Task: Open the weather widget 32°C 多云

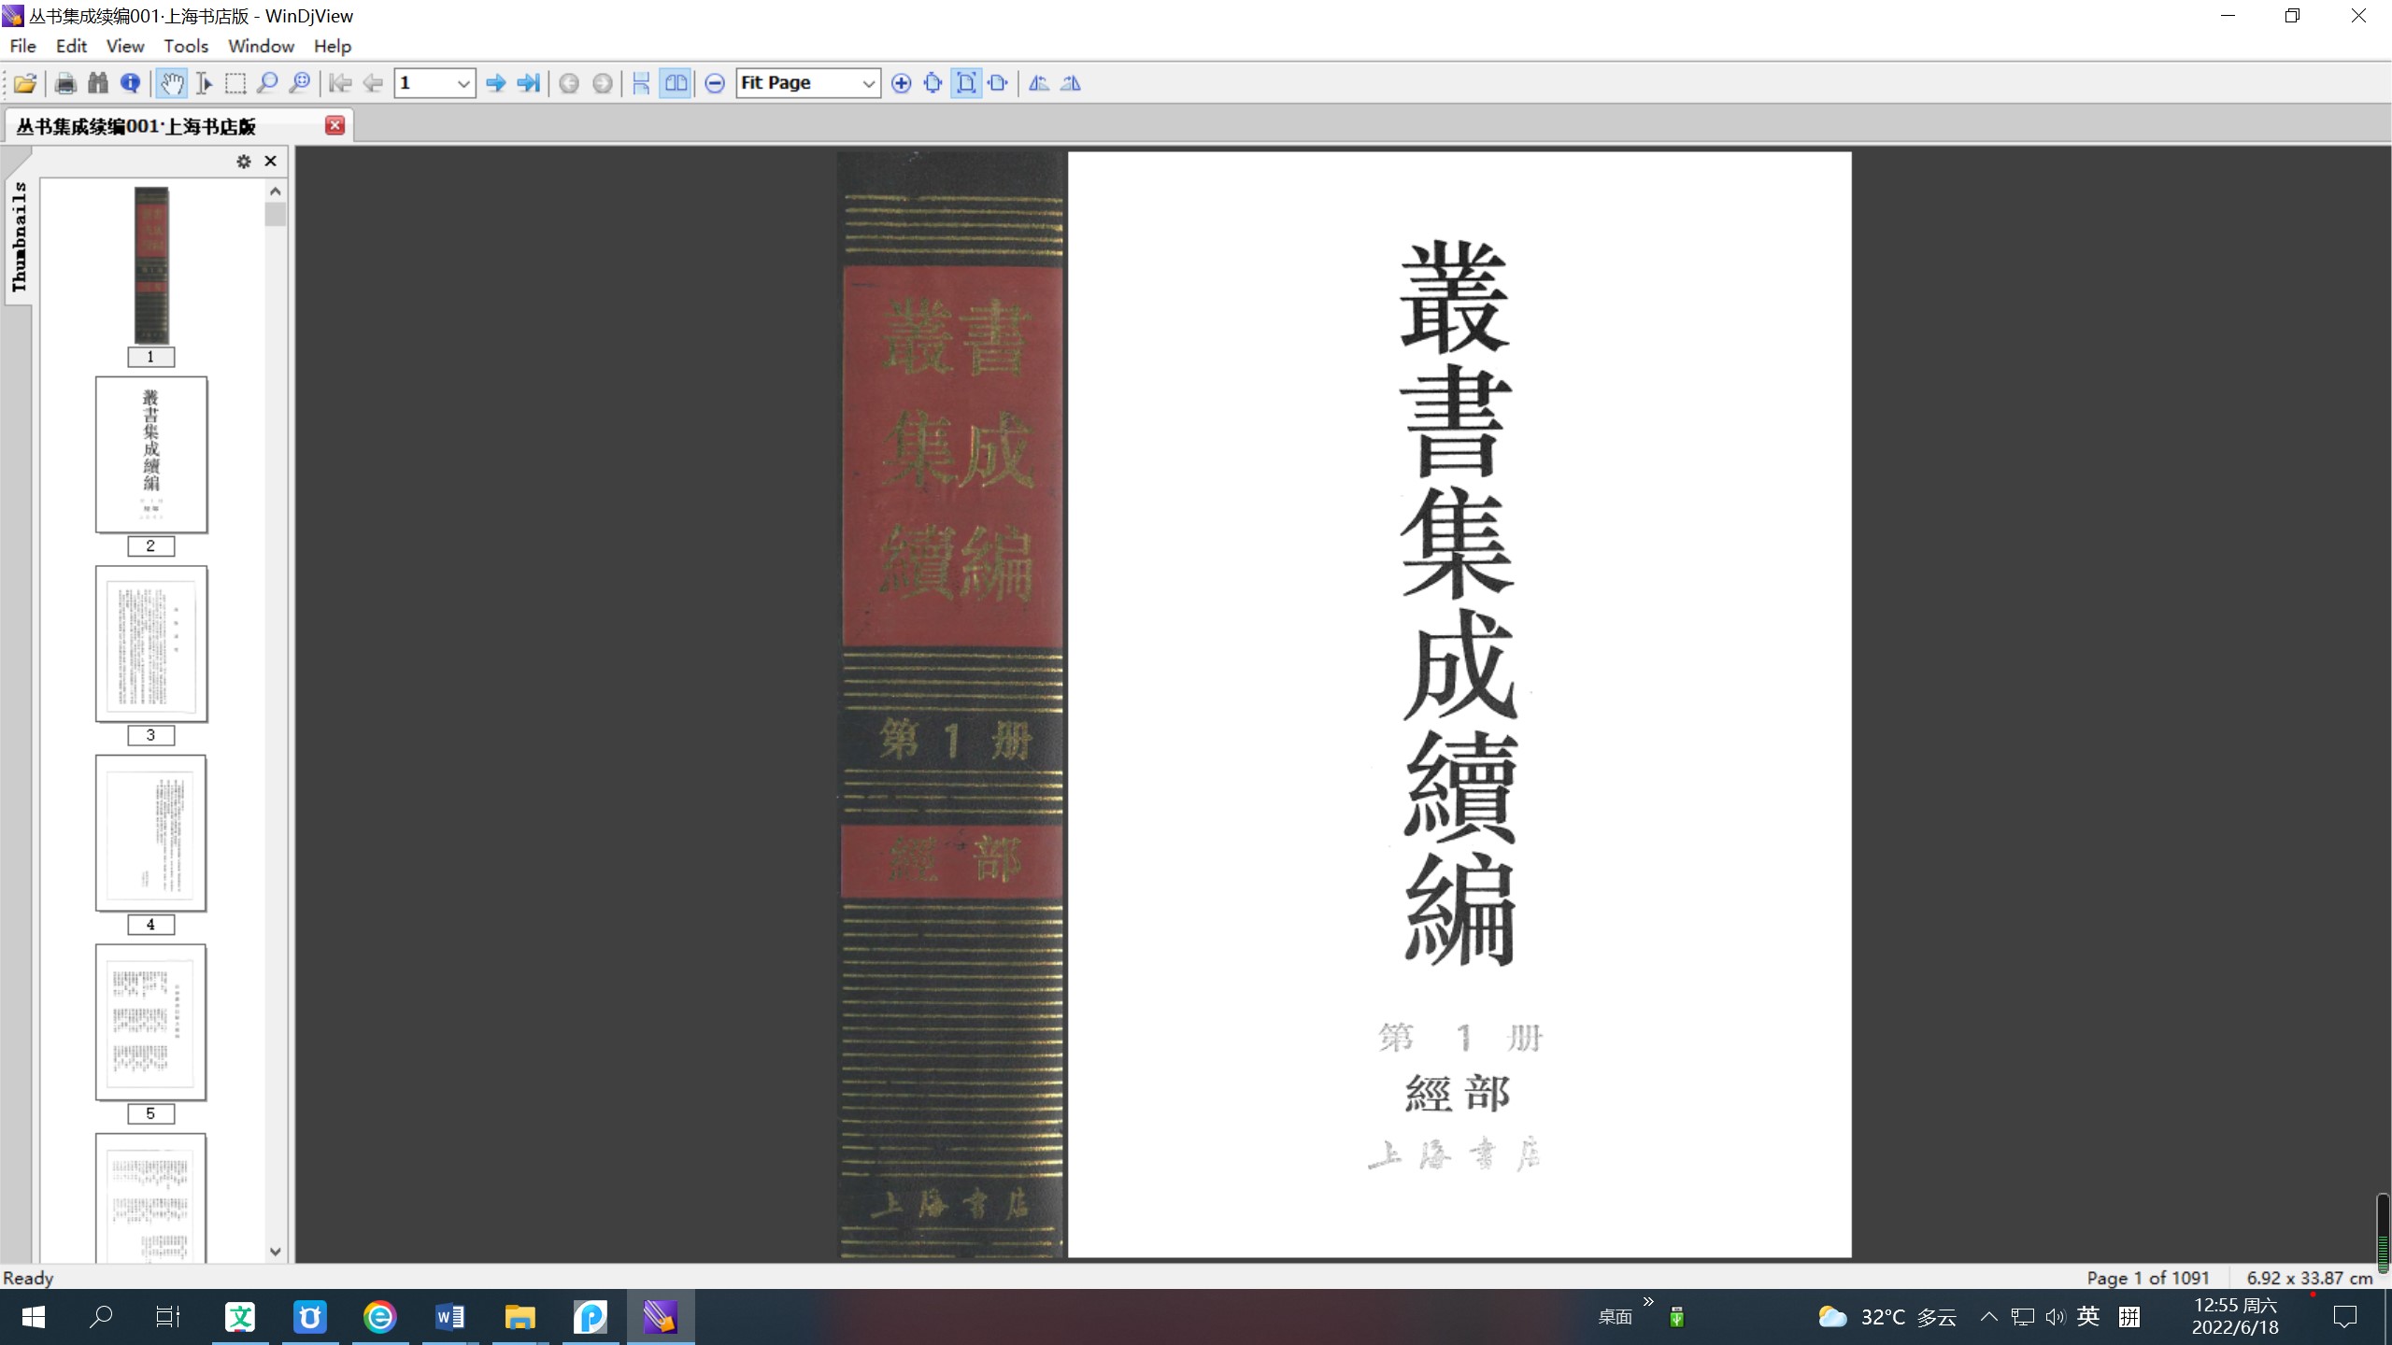Action: (x=1887, y=1317)
